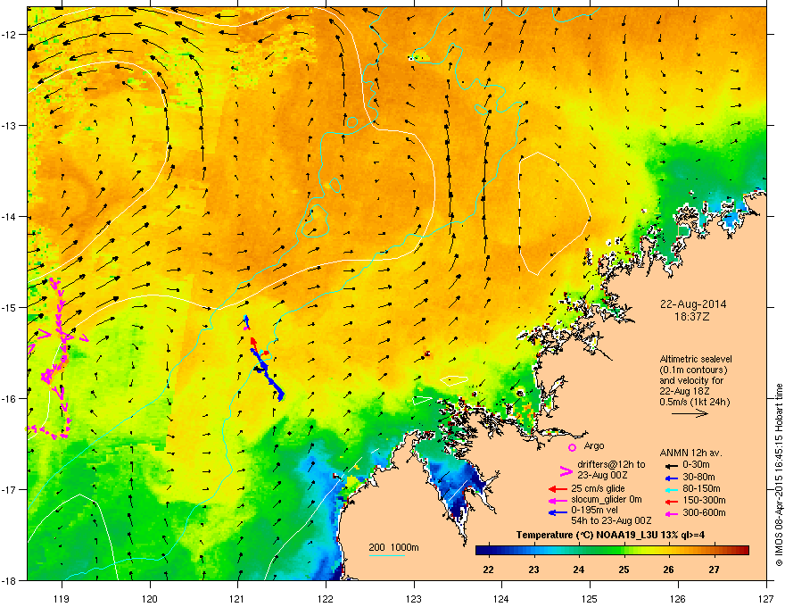Click the colorbar tick label 22
The width and height of the screenshot is (785, 607).
[x=489, y=570]
